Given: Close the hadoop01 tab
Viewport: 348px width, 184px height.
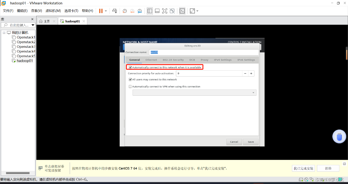Looking at the screenshot, I should click(84, 21).
